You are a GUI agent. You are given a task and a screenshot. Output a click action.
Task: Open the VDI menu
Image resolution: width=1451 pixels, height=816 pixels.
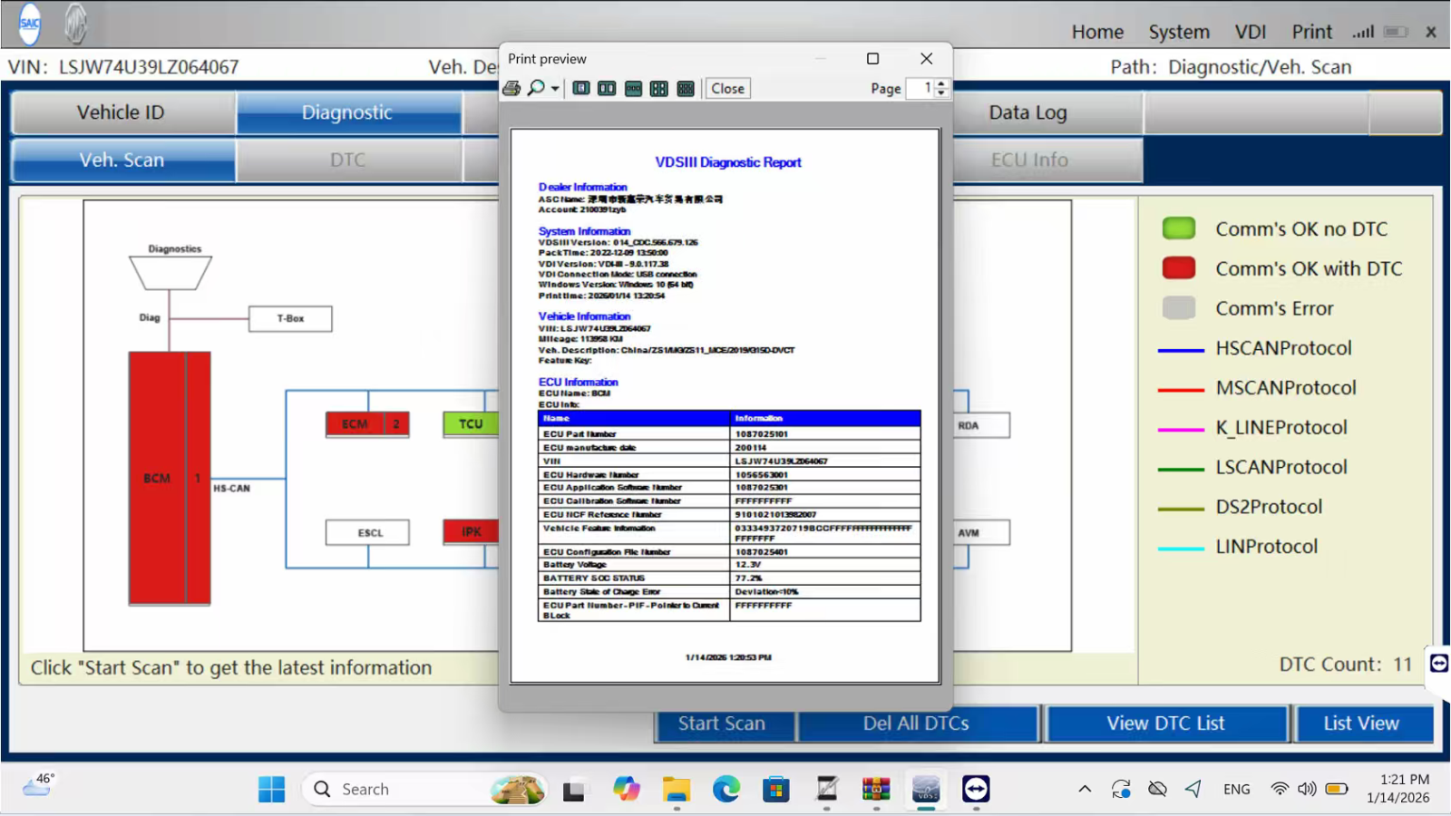1250,32
